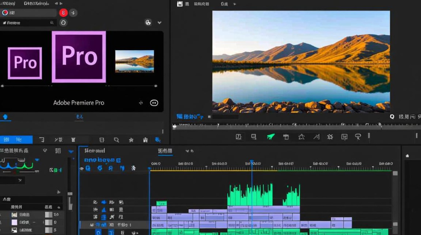Click the "Adobe Premiere Pro" caption
Viewport: 421px width, 235px height.
[79, 103]
